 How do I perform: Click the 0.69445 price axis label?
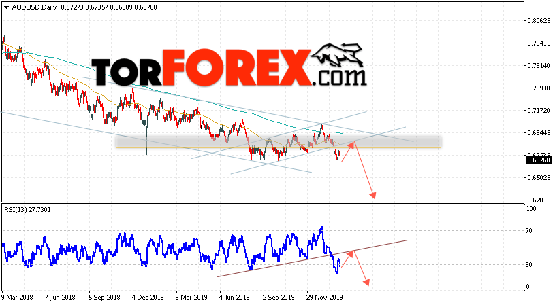(x=539, y=132)
